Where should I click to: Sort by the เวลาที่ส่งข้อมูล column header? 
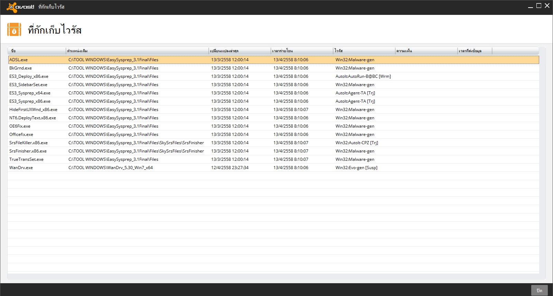tap(475, 51)
